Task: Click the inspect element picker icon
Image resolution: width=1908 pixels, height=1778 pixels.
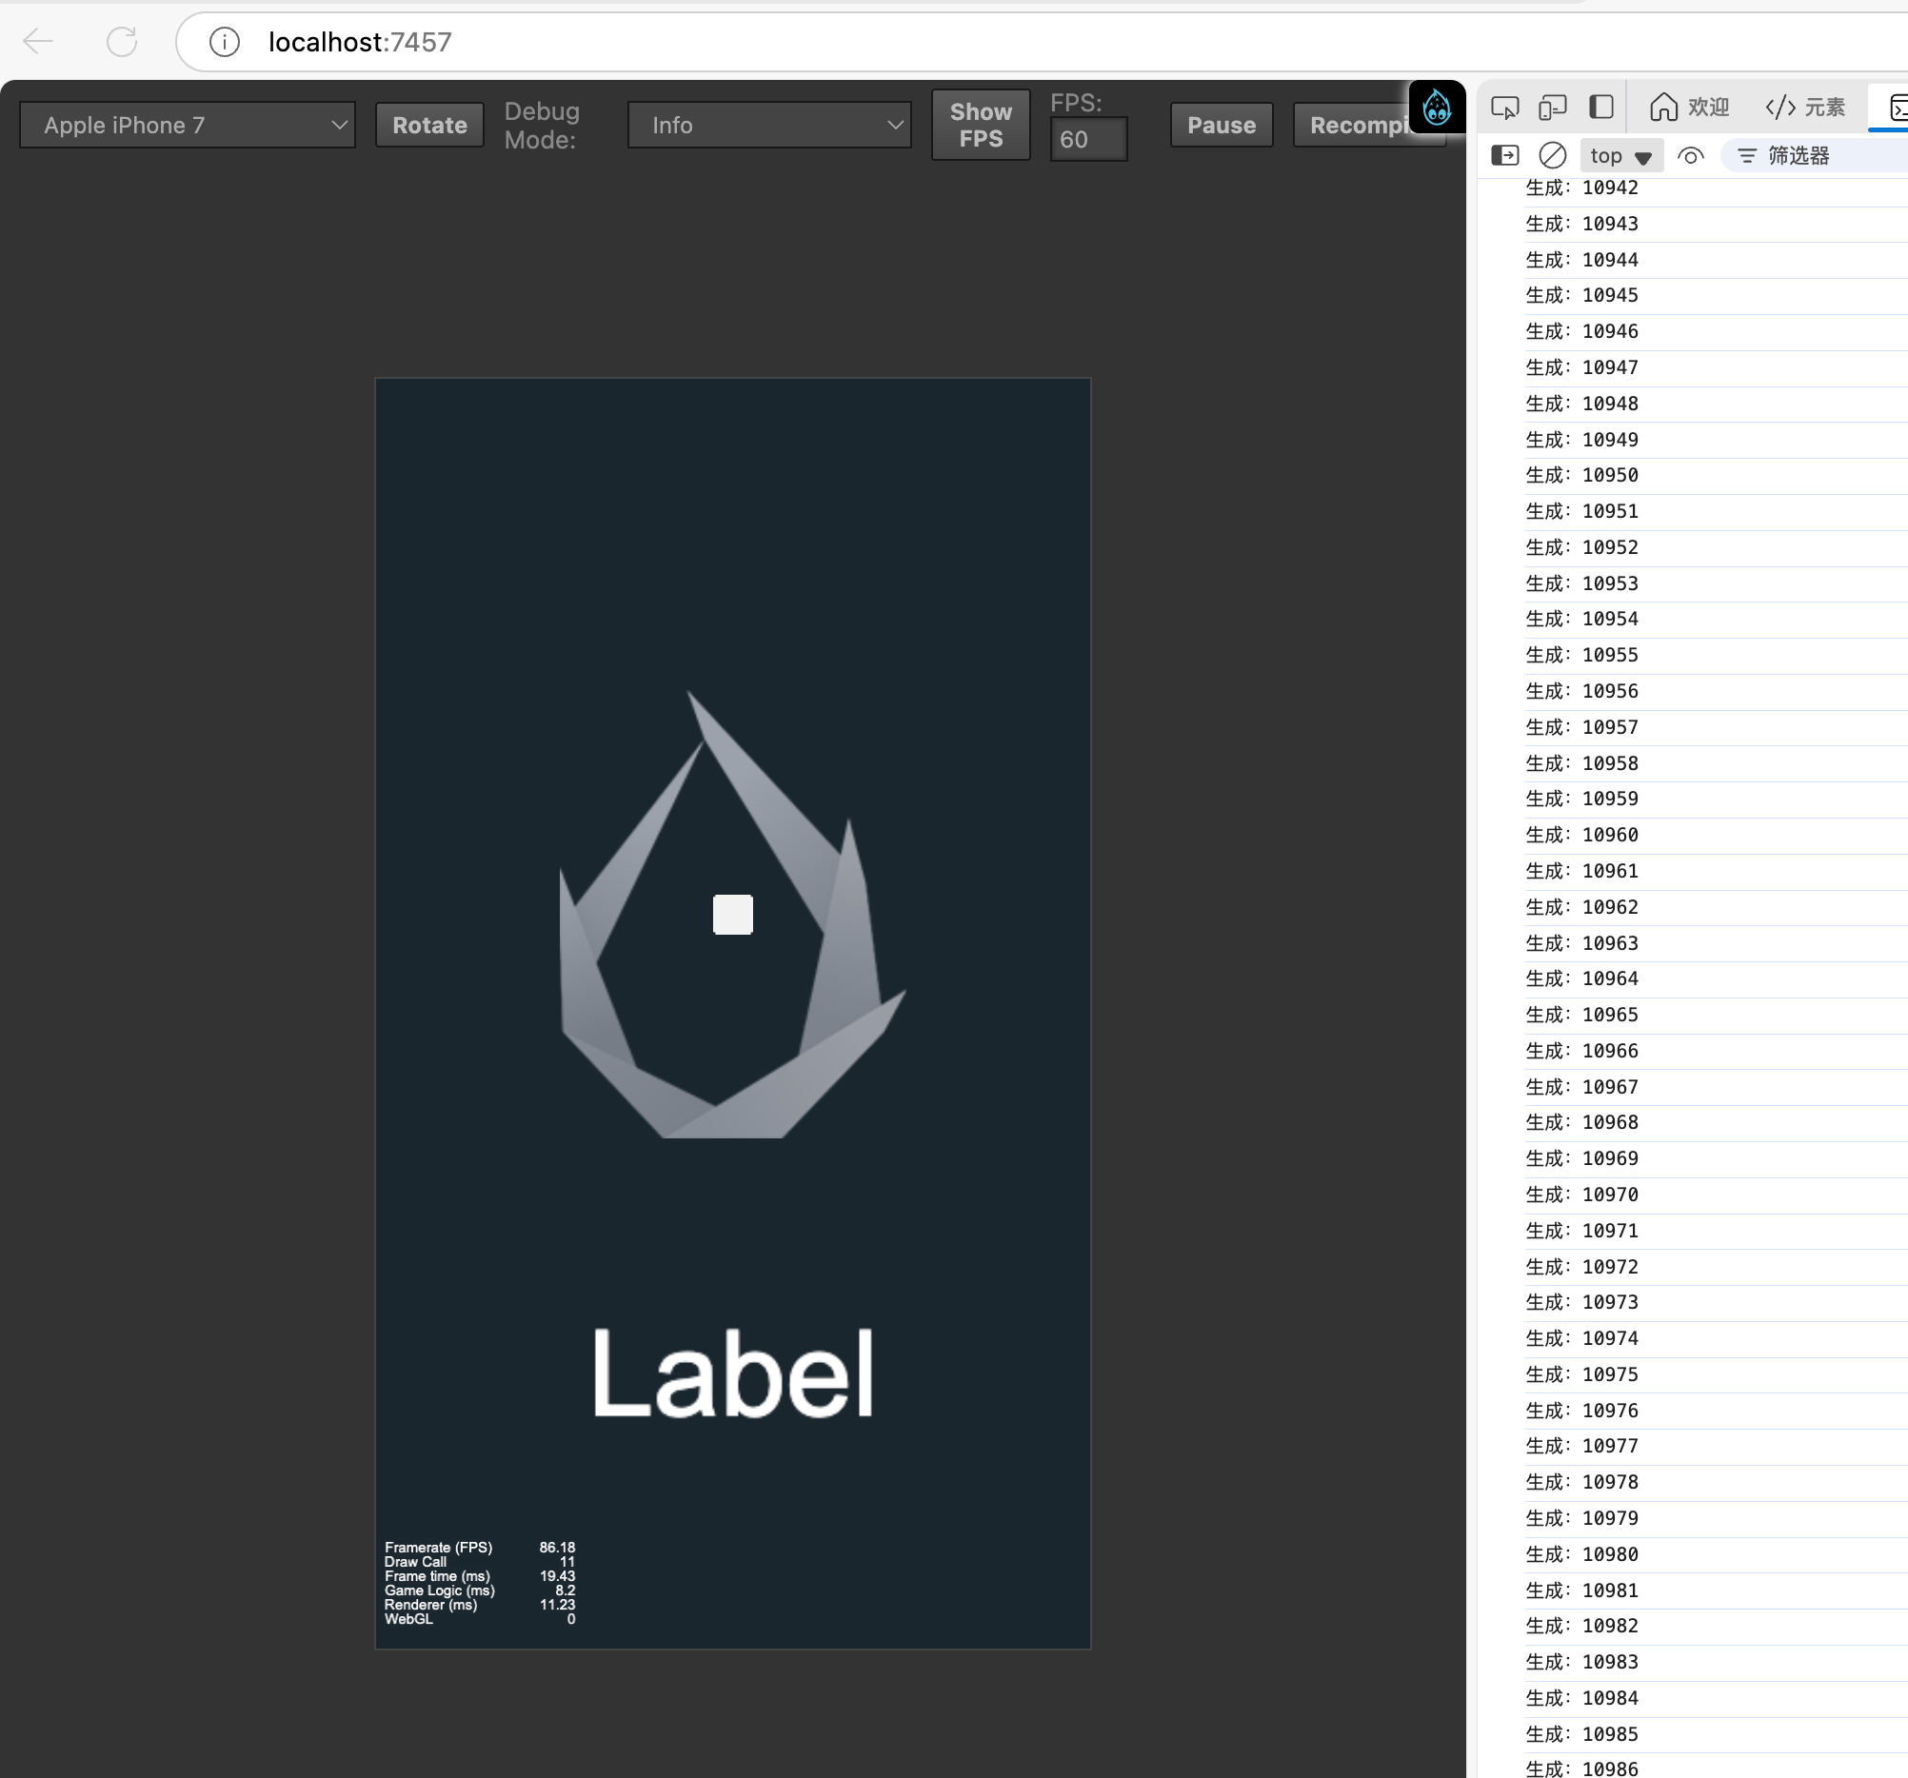Action: point(1504,108)
